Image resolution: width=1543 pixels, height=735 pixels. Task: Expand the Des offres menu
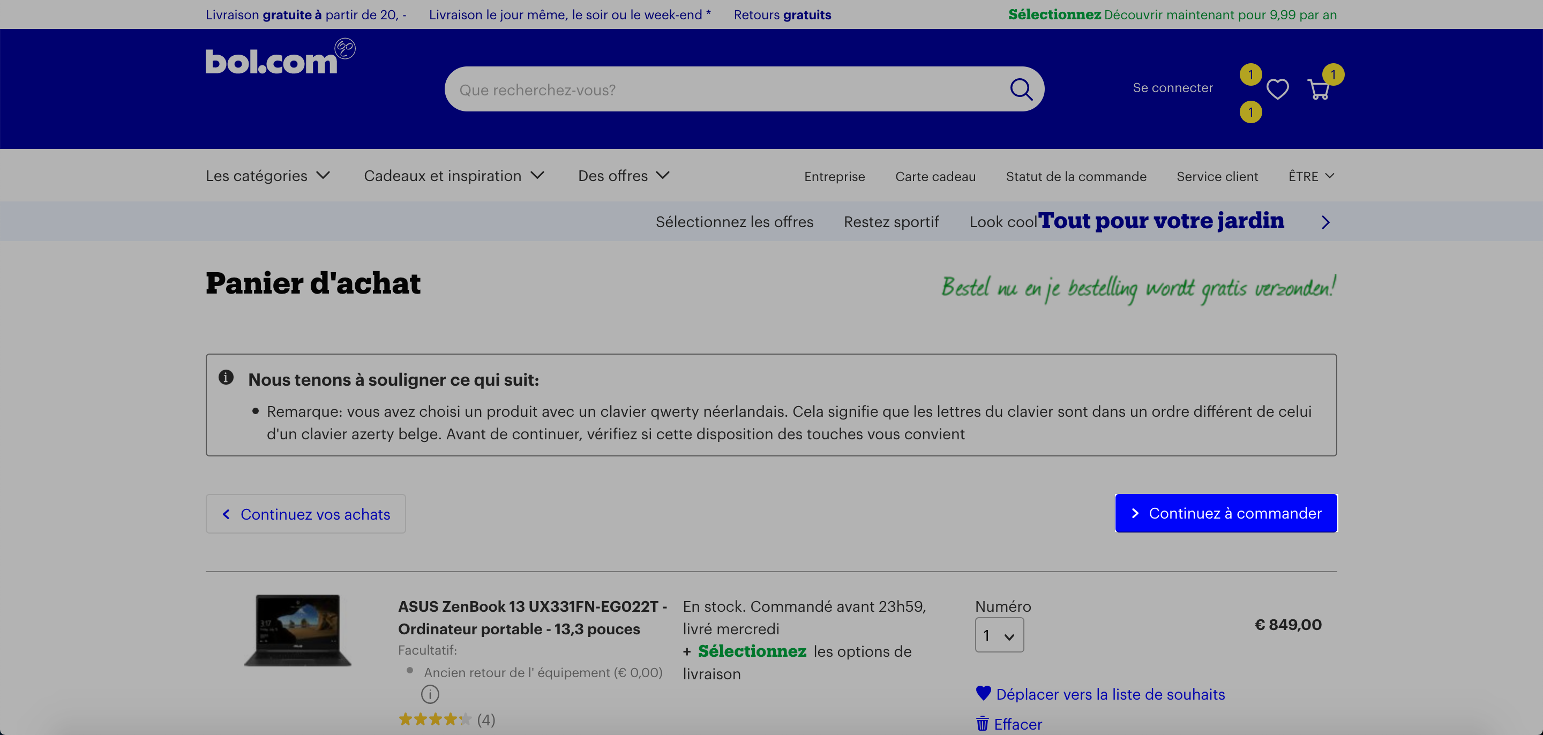click(624, 176)
